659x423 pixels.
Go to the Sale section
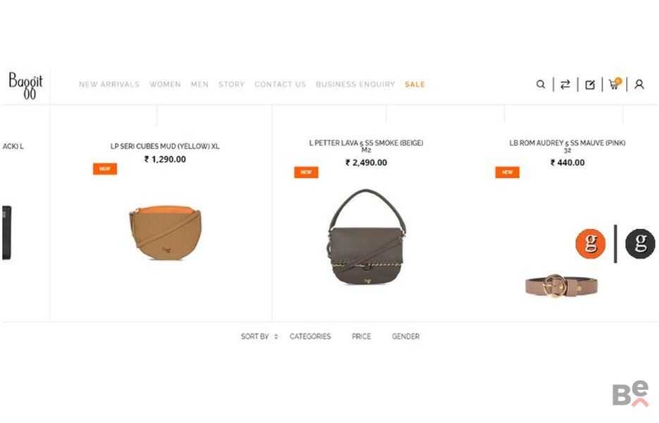click(x=415, y=85)
